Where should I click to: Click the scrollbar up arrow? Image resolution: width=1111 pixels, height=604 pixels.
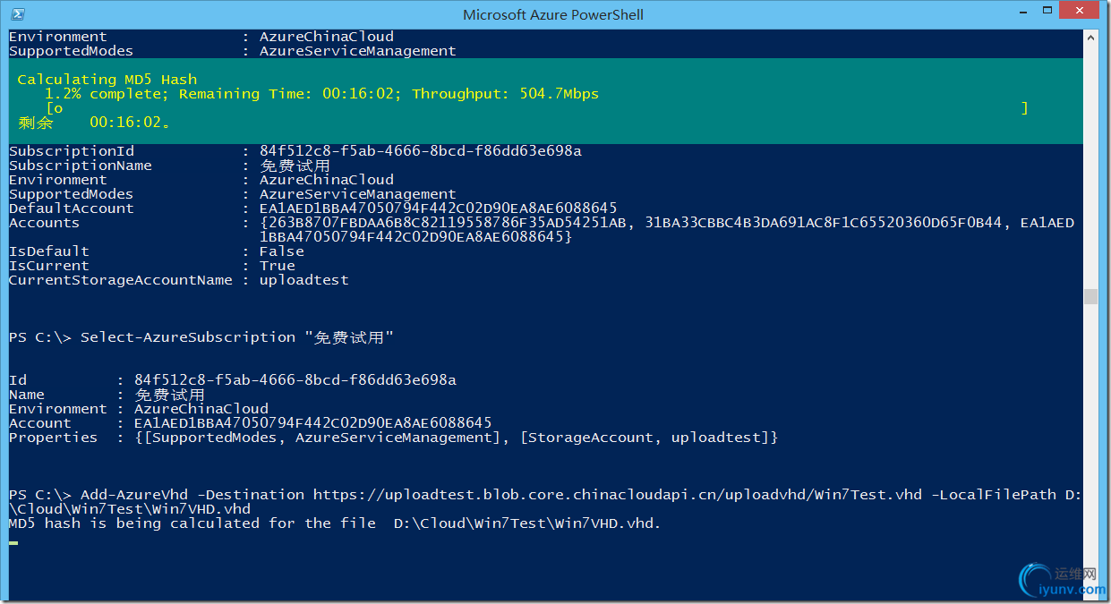tap(1090, 38)
